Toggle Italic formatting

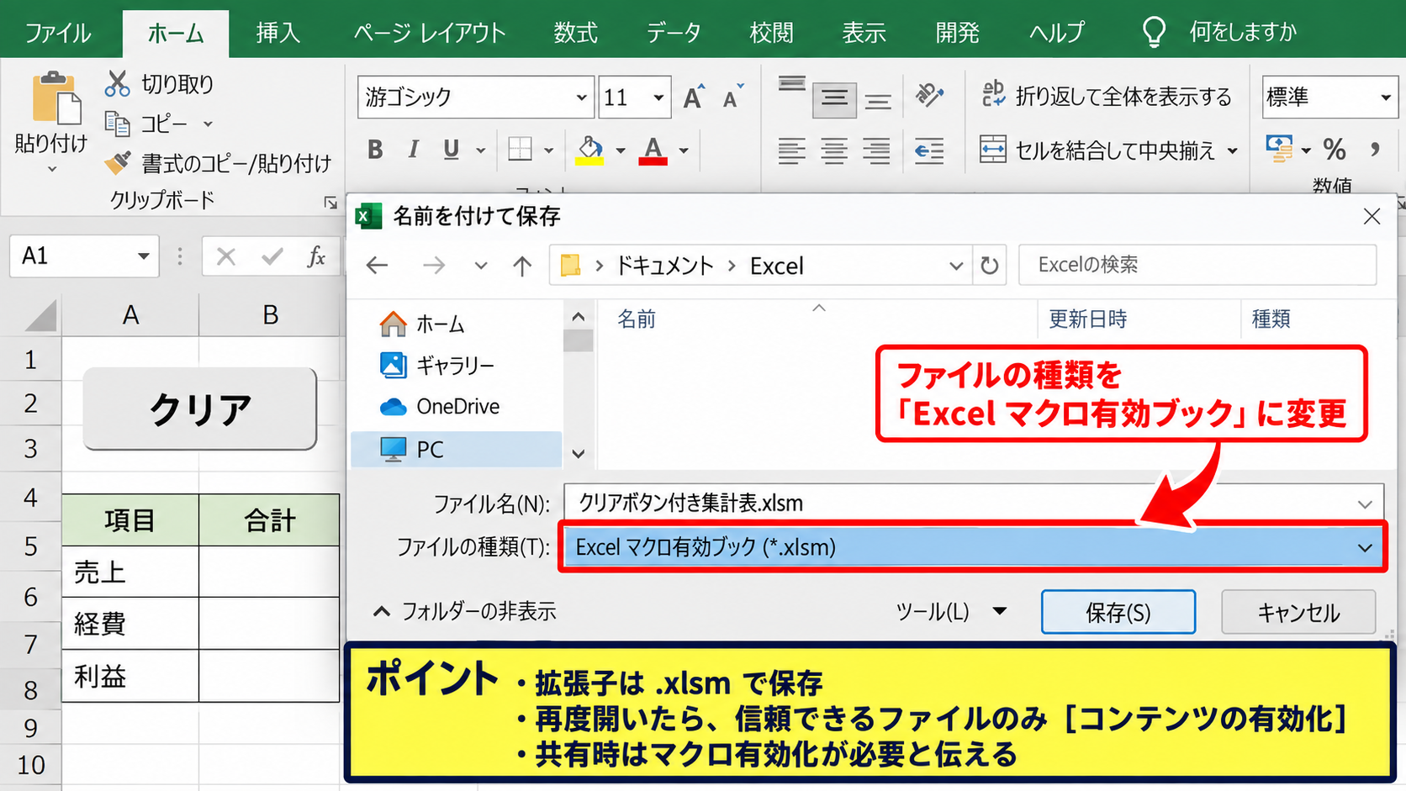point(413,150)
